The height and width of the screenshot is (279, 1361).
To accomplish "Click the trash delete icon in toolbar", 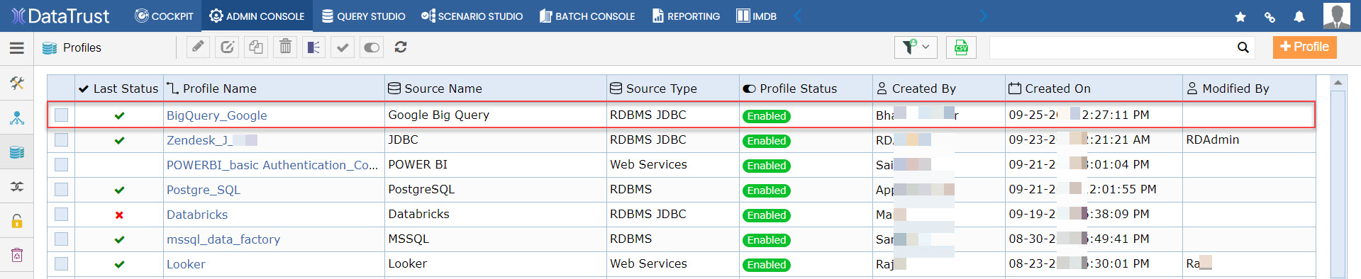I will tap(285, 47).
